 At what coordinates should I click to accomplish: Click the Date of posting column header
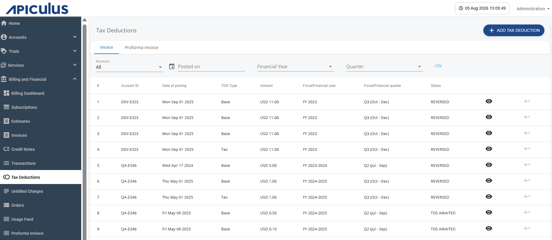(x=174, y=86)
